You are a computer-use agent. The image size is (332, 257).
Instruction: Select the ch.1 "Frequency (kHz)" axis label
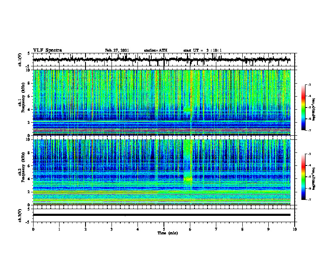pyautogui.click(x=23, y=97)
